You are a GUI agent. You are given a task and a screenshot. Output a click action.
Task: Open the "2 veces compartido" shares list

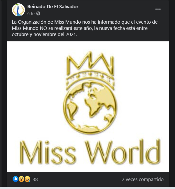[143, 179]
